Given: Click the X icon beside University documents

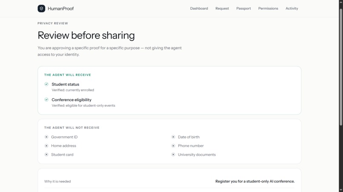Looking at the screenshot, I should point(173,155).
